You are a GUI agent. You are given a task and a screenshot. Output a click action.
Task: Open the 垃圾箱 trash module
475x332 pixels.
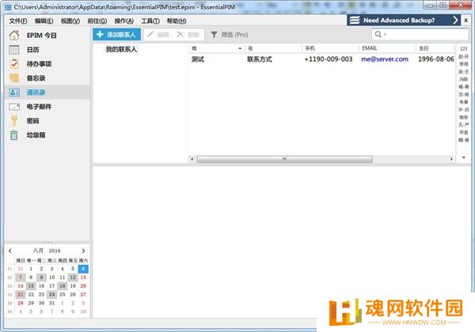36,135
